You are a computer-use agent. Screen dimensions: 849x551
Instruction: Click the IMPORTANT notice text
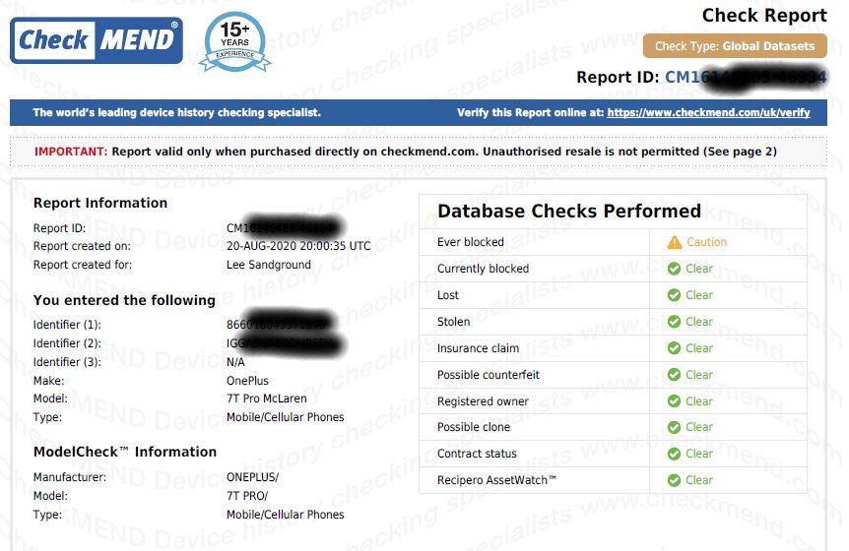pyautogui.click(x=406, y=152)
